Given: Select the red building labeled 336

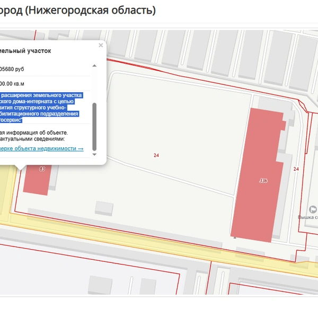Looking at the screenshot, I should [x=260, y=176].
